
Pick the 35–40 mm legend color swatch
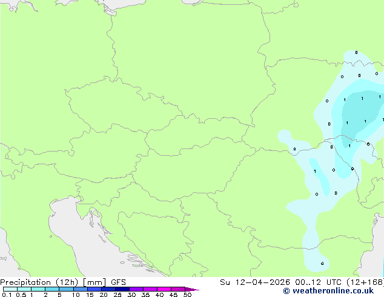150,289
